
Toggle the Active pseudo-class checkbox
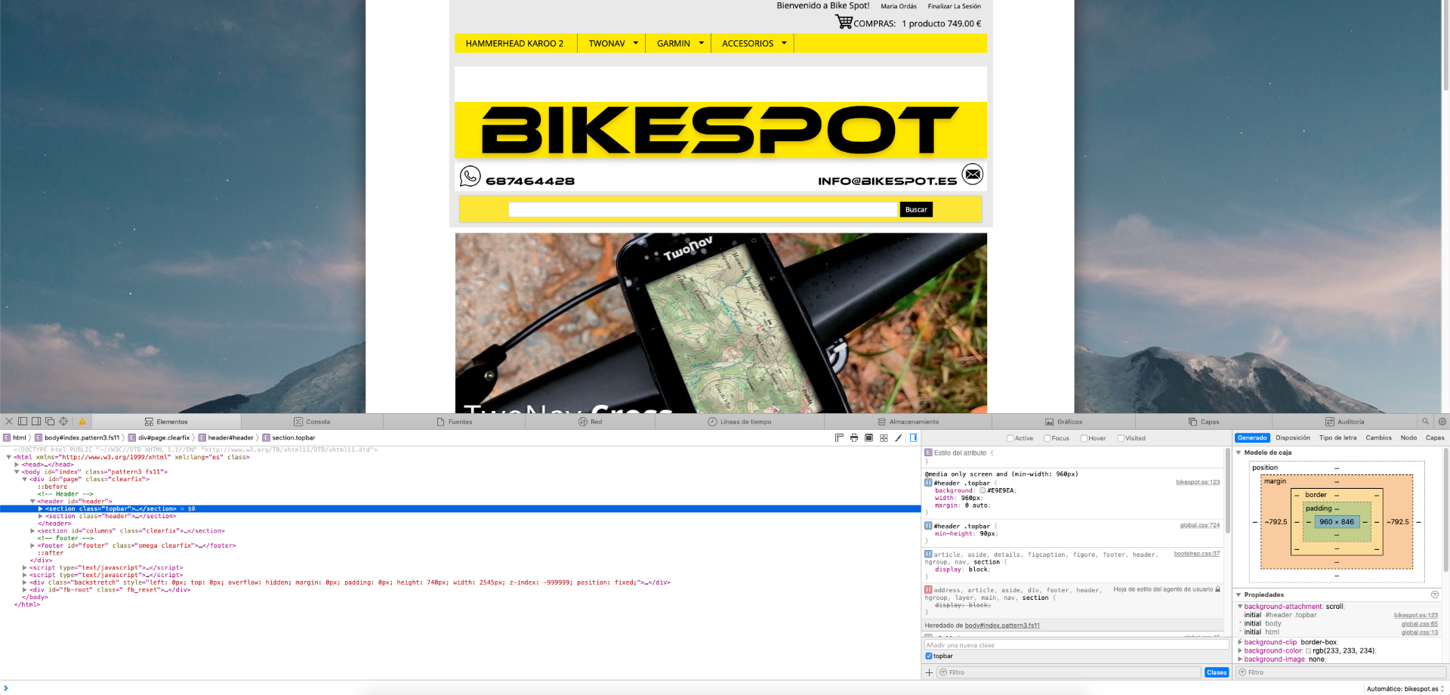click(1010, 438)
